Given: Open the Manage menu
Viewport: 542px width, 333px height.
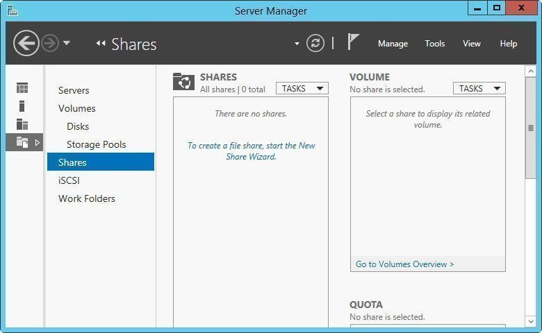Looking at the screenshot, I should click(393, 44).
